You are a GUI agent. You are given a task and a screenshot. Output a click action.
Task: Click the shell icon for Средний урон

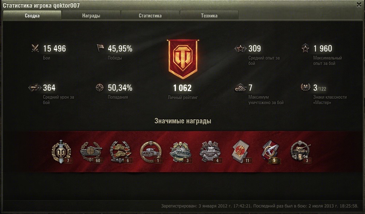pyautogui.click(x=35, y=88)
